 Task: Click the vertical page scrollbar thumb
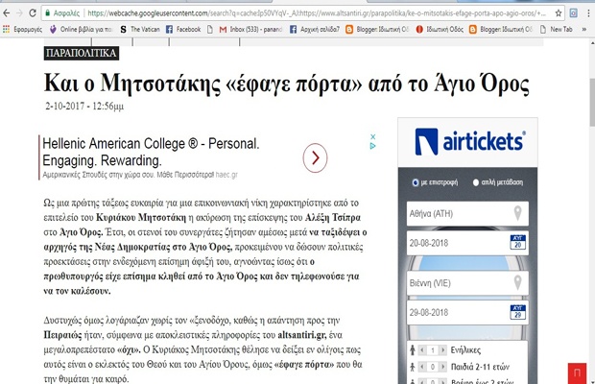point(592,103)
